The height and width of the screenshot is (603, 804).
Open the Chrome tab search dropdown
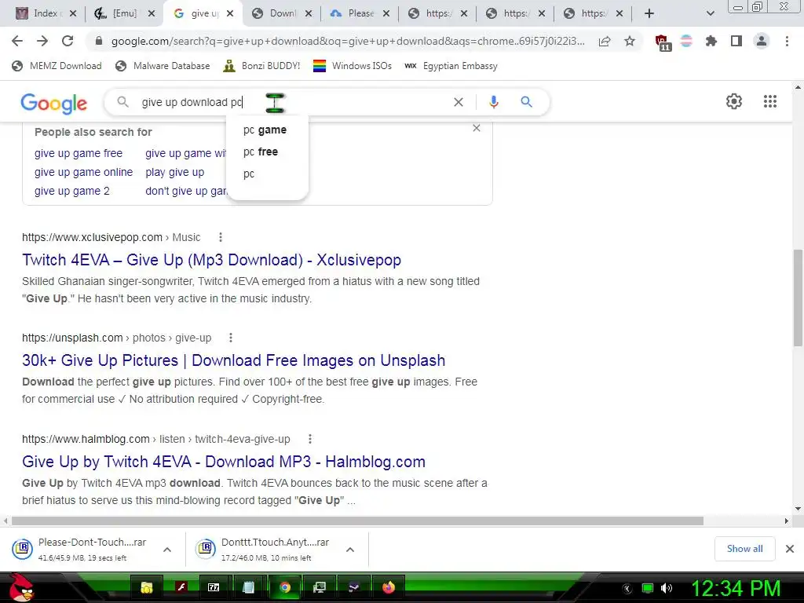710,13
